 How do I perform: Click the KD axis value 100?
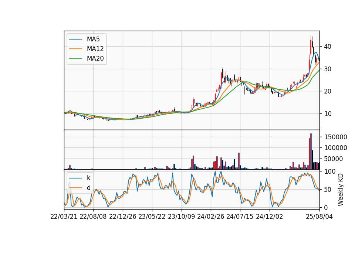point(330,171)
